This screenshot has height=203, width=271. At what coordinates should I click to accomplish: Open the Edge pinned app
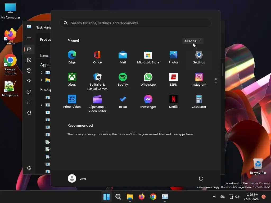pos(72,57)
